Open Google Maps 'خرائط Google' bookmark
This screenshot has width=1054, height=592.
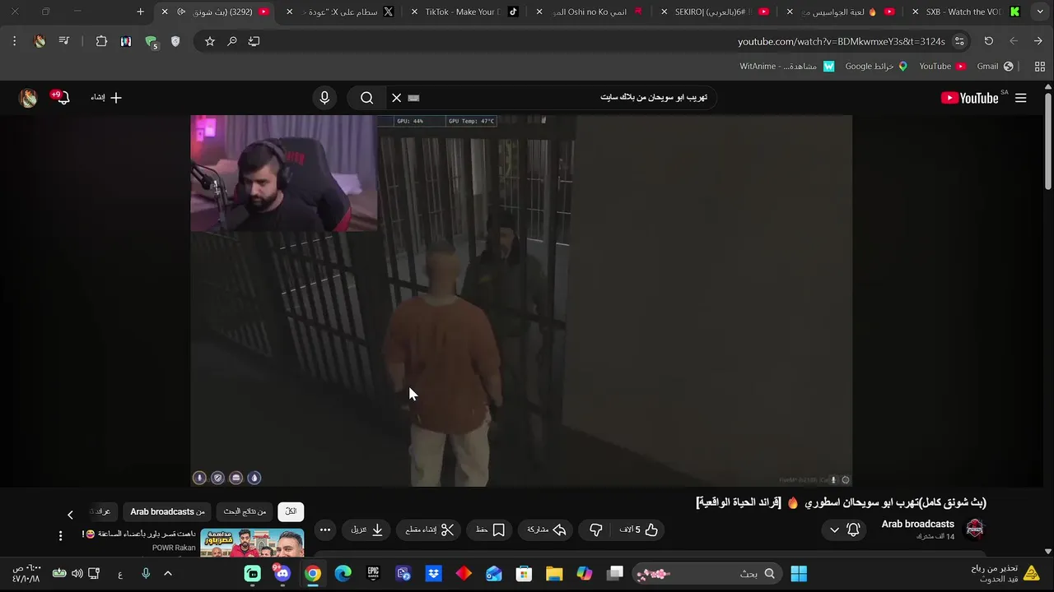click(875, 67)
